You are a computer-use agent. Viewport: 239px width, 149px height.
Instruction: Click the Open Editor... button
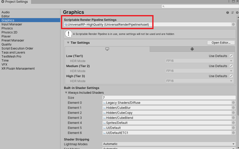[221, 43]
